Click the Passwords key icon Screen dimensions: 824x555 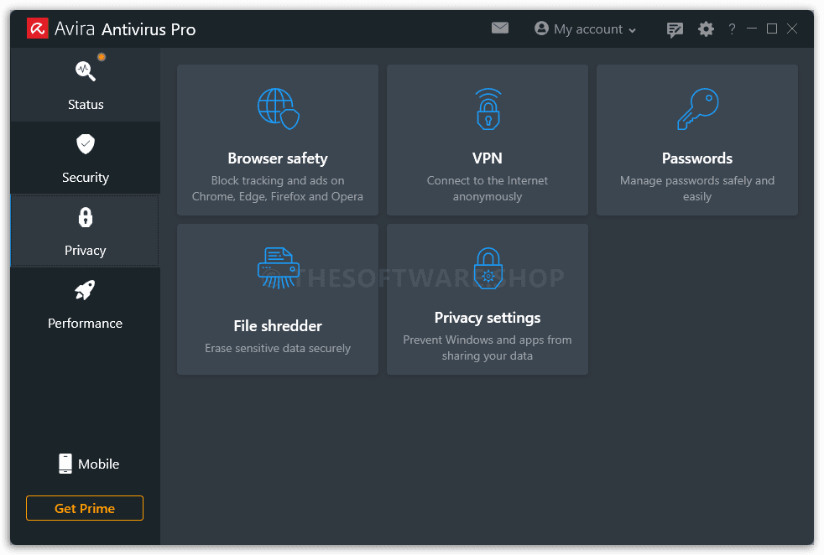(697, 109)
